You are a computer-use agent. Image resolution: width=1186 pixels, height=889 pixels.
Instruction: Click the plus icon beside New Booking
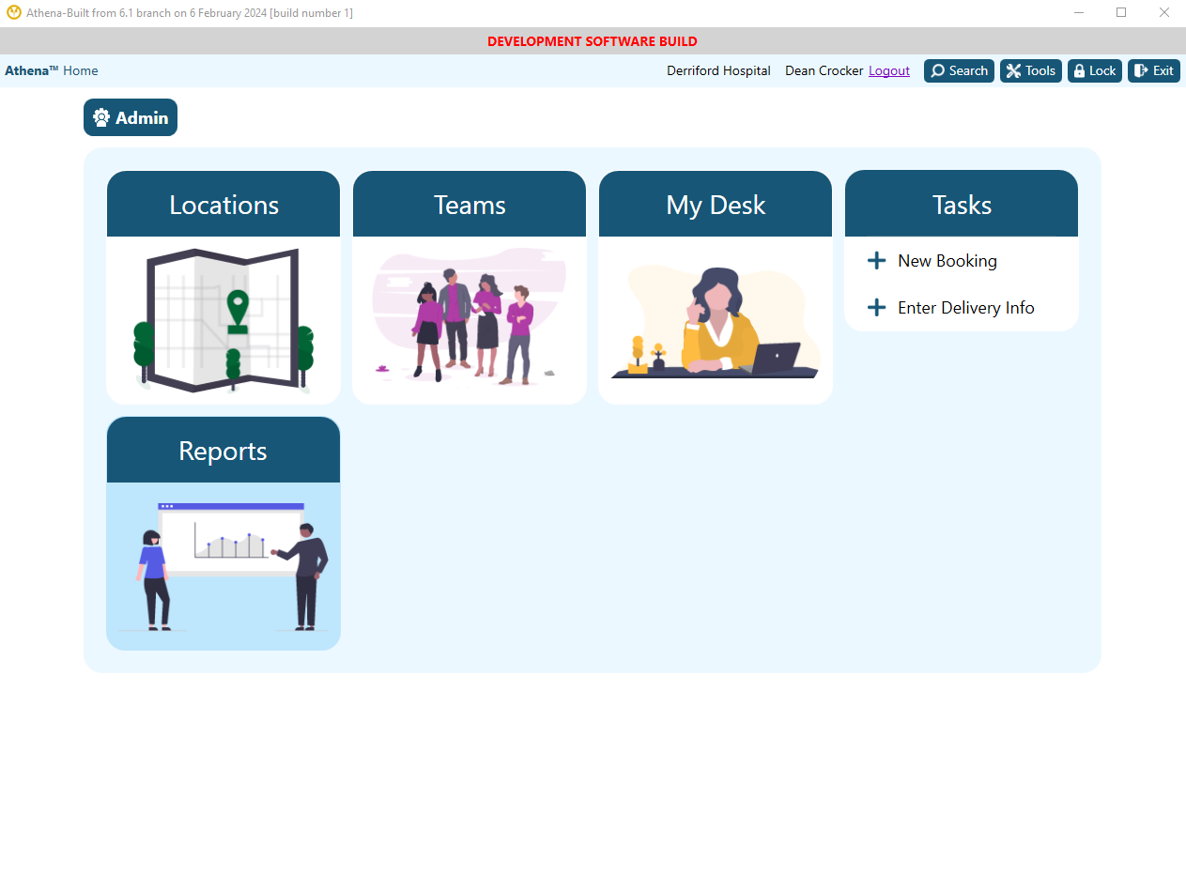876,260
